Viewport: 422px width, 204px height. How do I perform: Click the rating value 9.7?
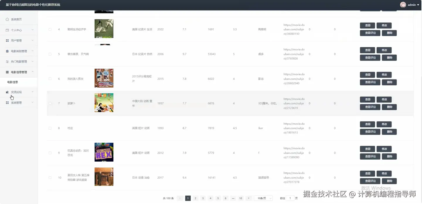tap(184, 54)
